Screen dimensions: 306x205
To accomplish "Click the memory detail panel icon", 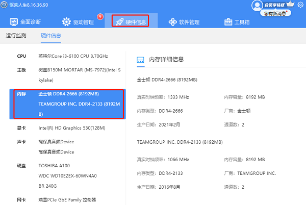I will pyautogui.click(x=141, y=60).
